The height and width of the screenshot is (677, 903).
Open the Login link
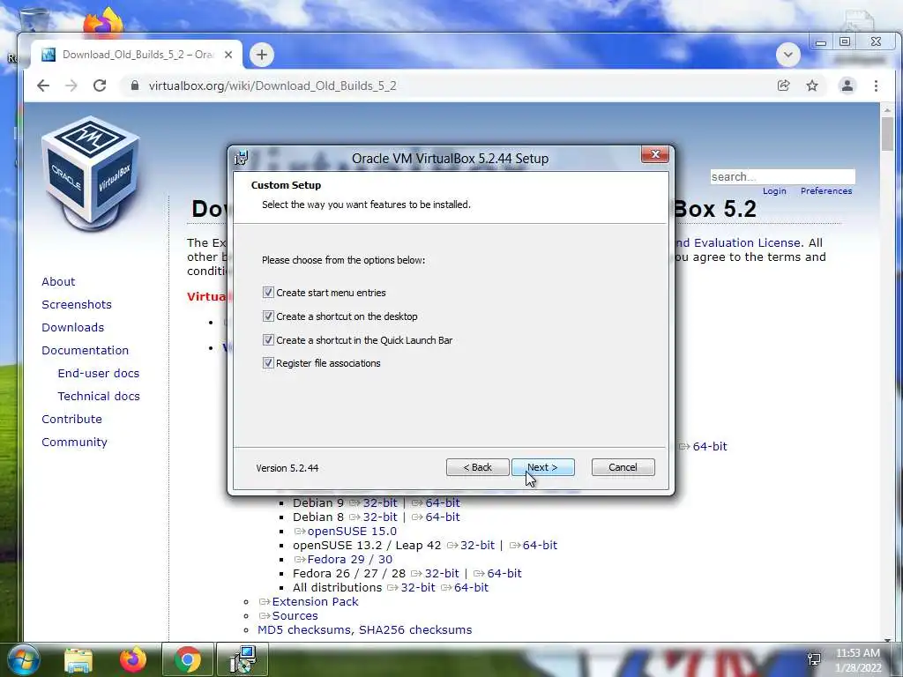pos(774,191)
